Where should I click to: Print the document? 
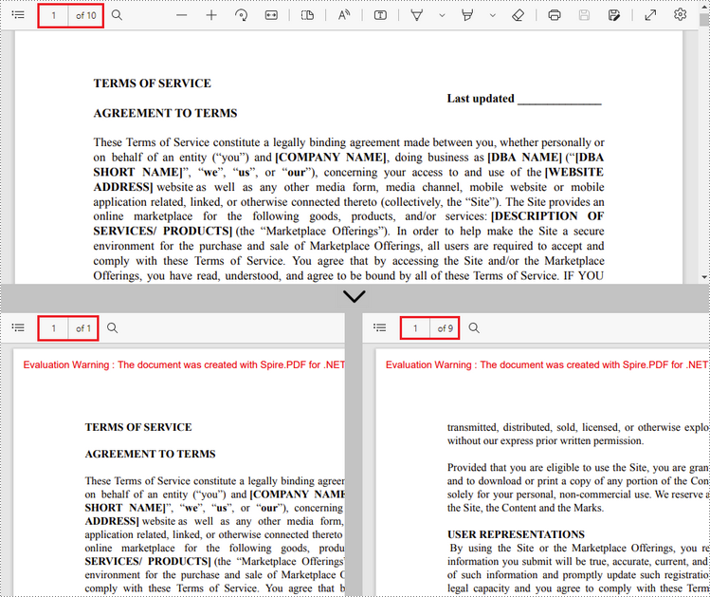(x=555, y=15)
